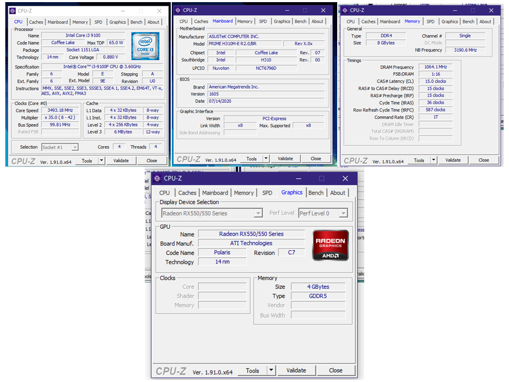The width and height of the screenshot is (509, 382).
Task: Click the graphic interface version PCI-Express
Action: click(x=274, y=118)
